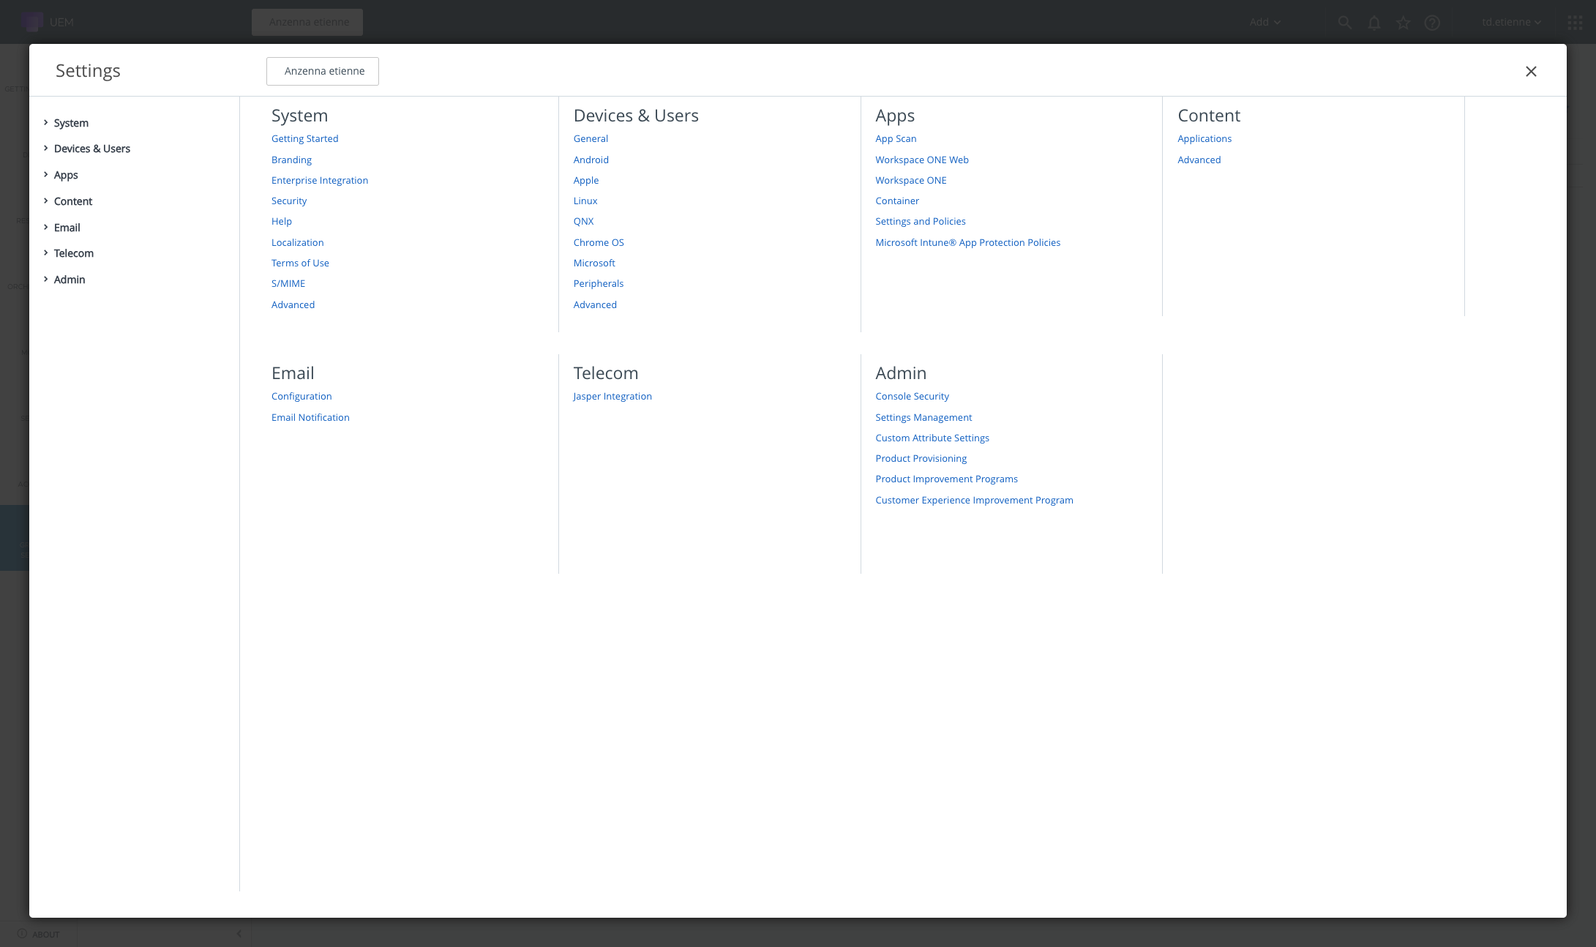Viewport: 1596px width, 947px height.
Task: Open Enterprise Integration settings link
Action: point(319,180)
